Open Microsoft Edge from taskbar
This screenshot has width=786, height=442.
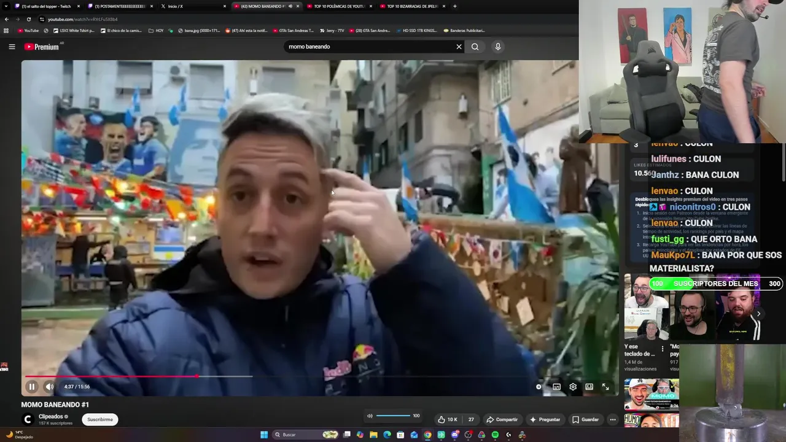(x=387, y=435)
